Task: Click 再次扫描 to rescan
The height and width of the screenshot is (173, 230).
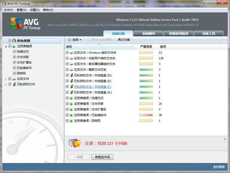Action: (x=124, y=40)
